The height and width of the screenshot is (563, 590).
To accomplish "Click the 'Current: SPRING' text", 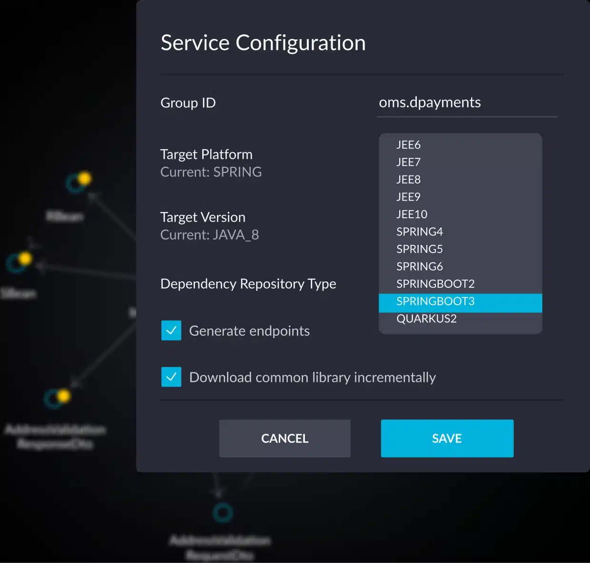I will [211, 172].
